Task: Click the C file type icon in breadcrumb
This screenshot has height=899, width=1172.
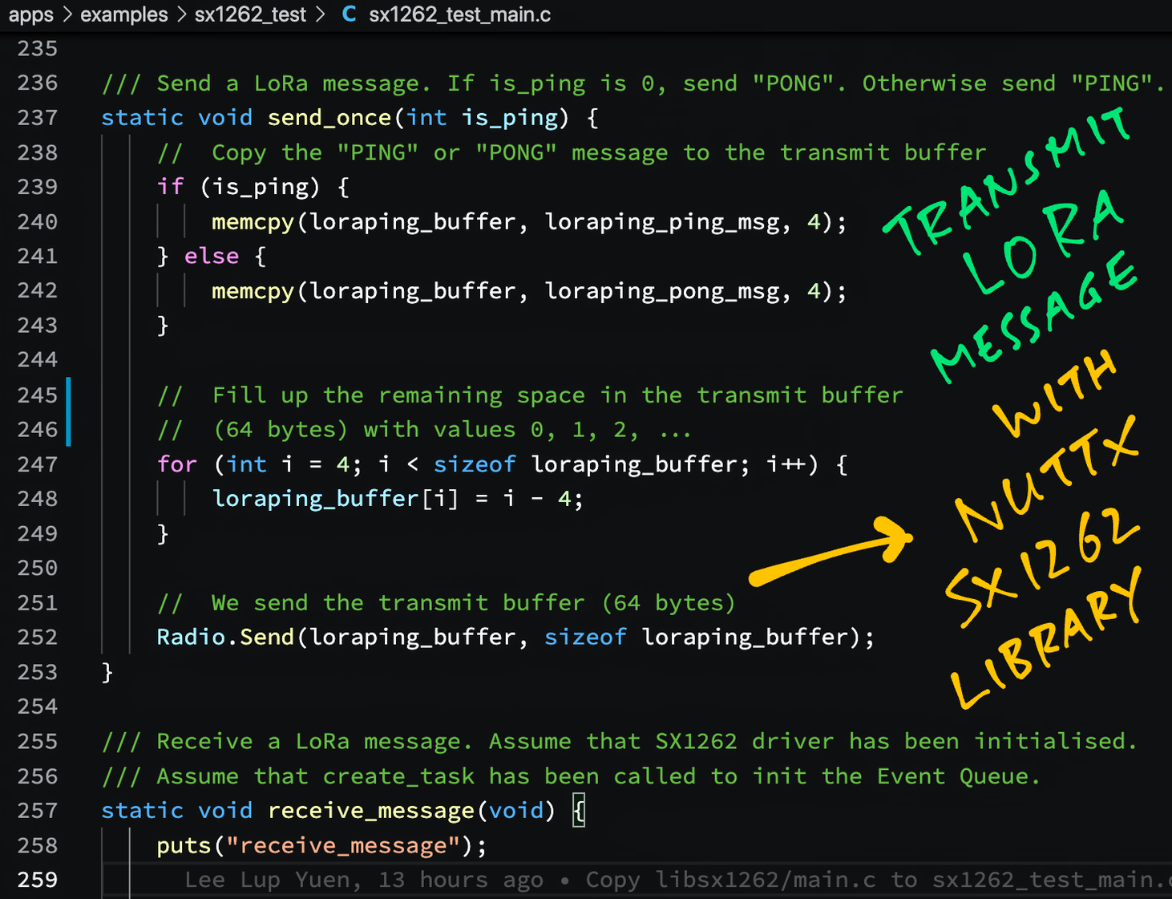Action: pos(349,14)
